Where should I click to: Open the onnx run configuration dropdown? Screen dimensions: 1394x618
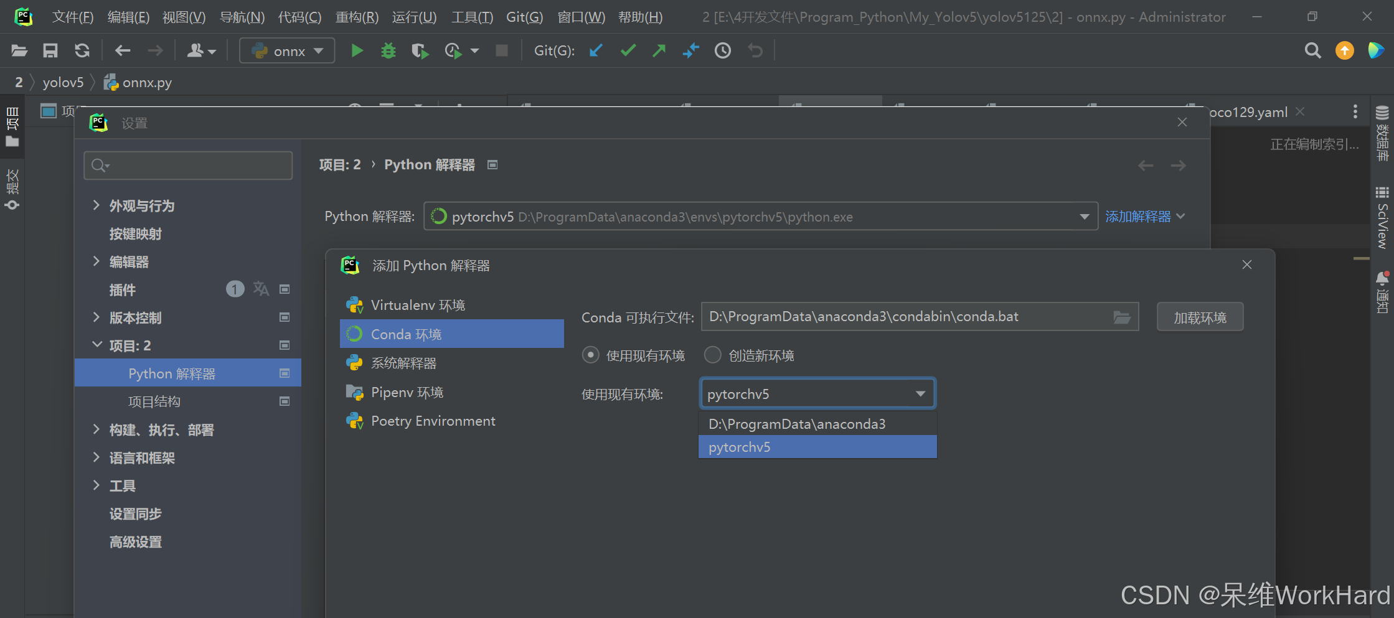pos(287,50)
